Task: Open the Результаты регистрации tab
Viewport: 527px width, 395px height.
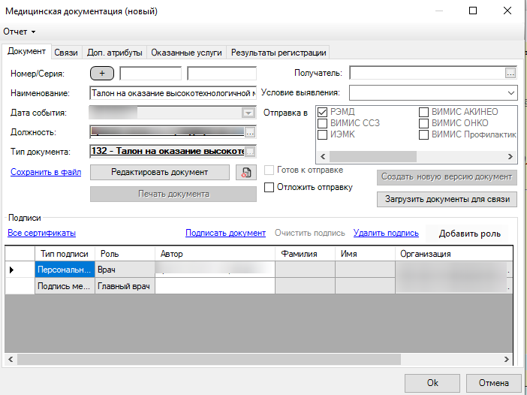Action: [279, 53]
